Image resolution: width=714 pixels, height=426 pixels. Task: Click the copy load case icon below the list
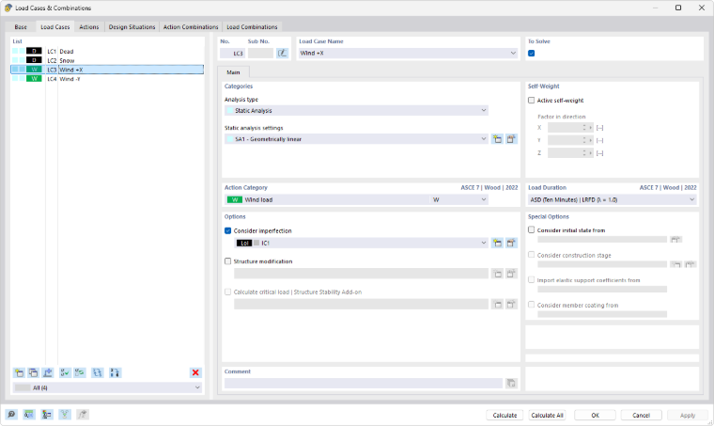click(x=33, y=372)
